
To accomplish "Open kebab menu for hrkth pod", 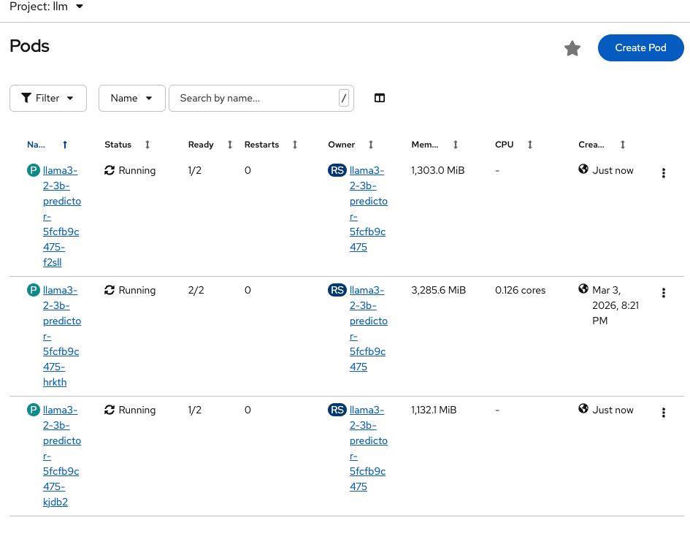I will (663, 293).
